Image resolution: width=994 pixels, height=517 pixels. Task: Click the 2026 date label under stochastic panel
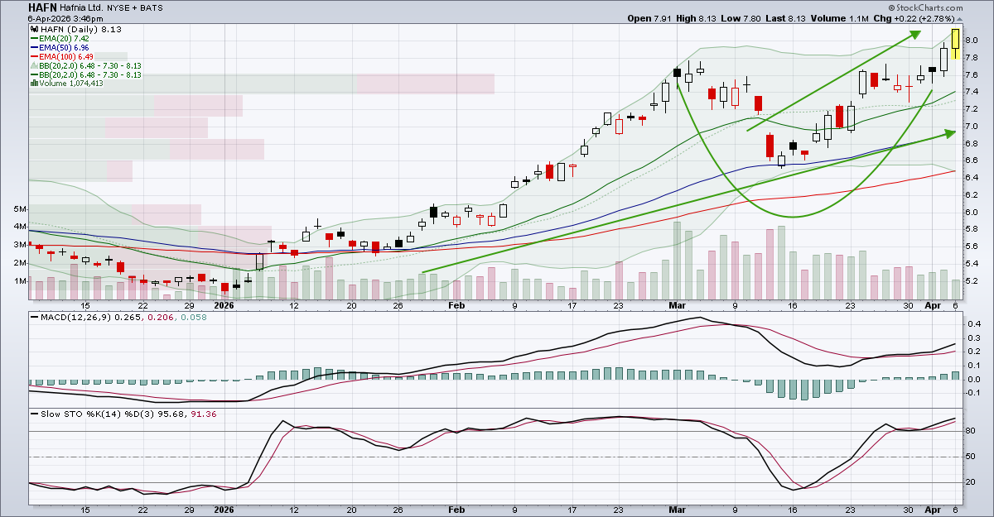pyautogui.click(x=224, y=511)
